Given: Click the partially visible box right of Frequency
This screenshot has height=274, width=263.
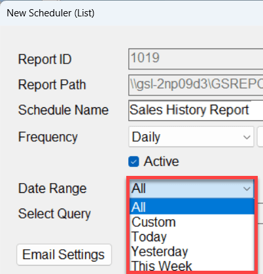Looking at the screenshot, I should (260, 137).
